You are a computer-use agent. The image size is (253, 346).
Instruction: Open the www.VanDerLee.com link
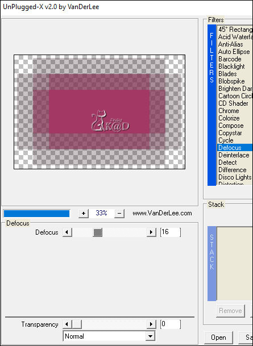pos(162,214)
